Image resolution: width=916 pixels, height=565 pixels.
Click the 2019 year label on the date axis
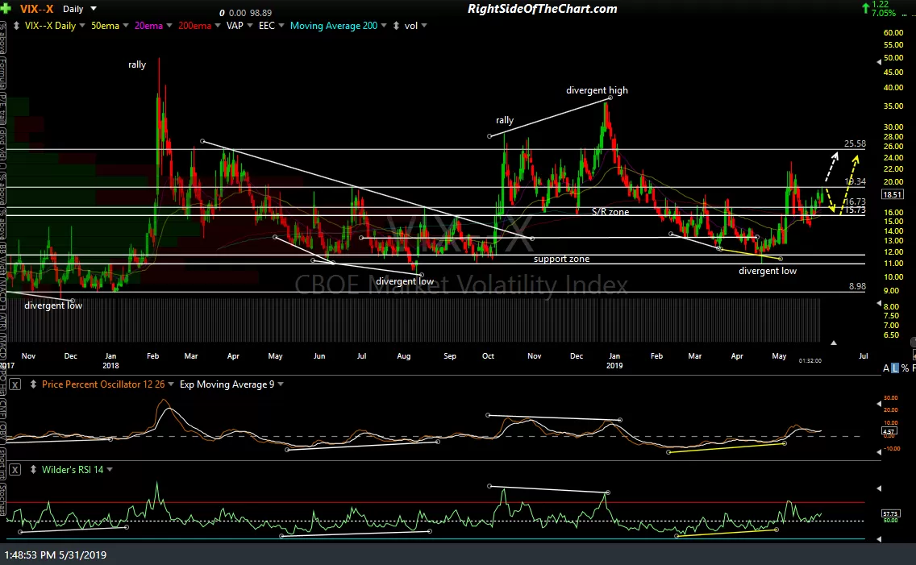coord(614,365)
